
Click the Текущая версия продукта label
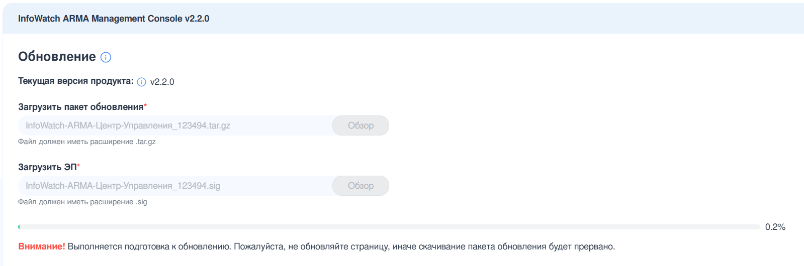pos(76,81)
